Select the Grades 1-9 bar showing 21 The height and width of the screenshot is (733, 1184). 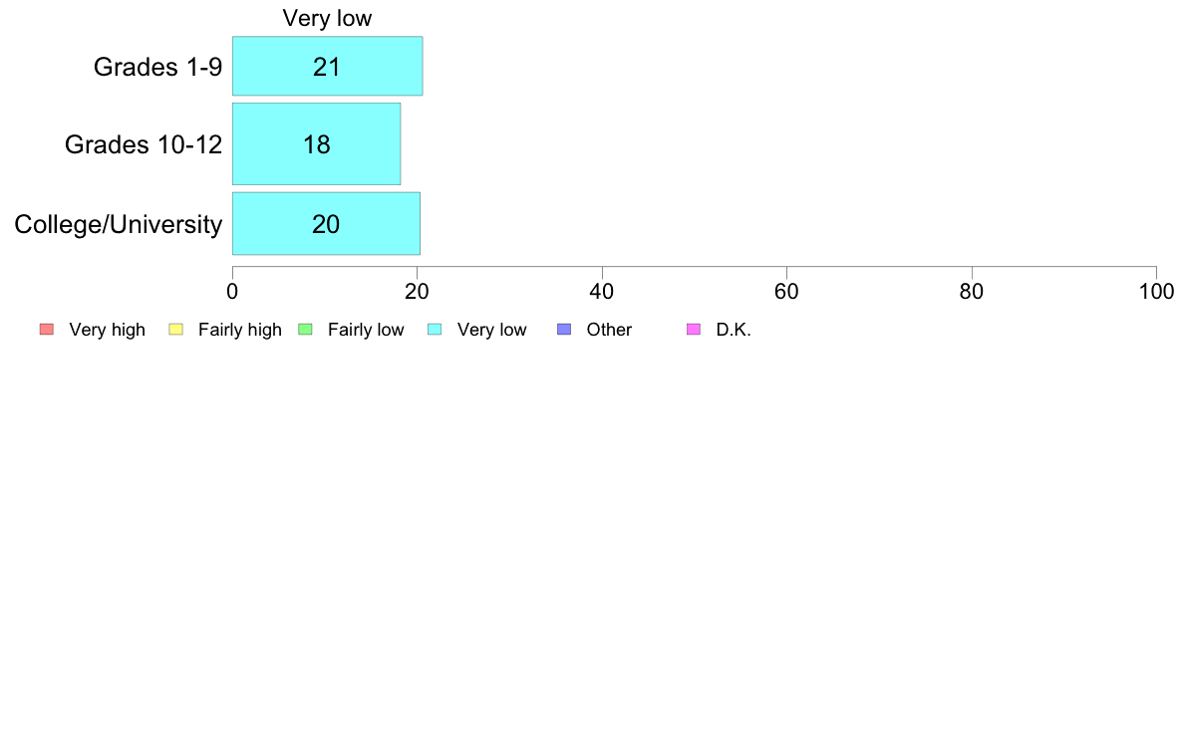pos(328,66)
